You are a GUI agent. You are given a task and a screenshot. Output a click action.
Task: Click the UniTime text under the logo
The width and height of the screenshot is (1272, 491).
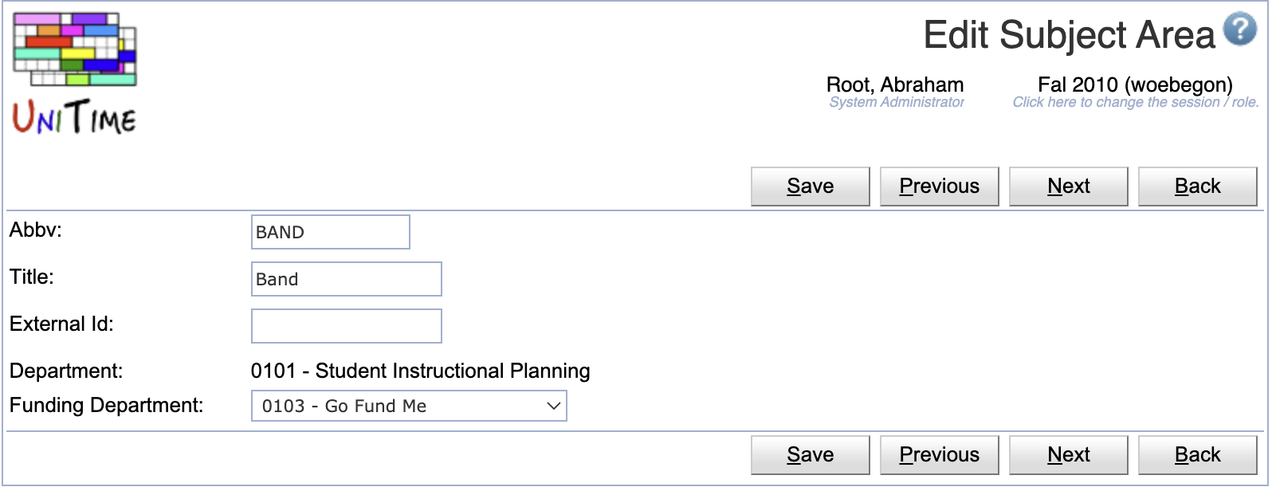pos(74,118)
